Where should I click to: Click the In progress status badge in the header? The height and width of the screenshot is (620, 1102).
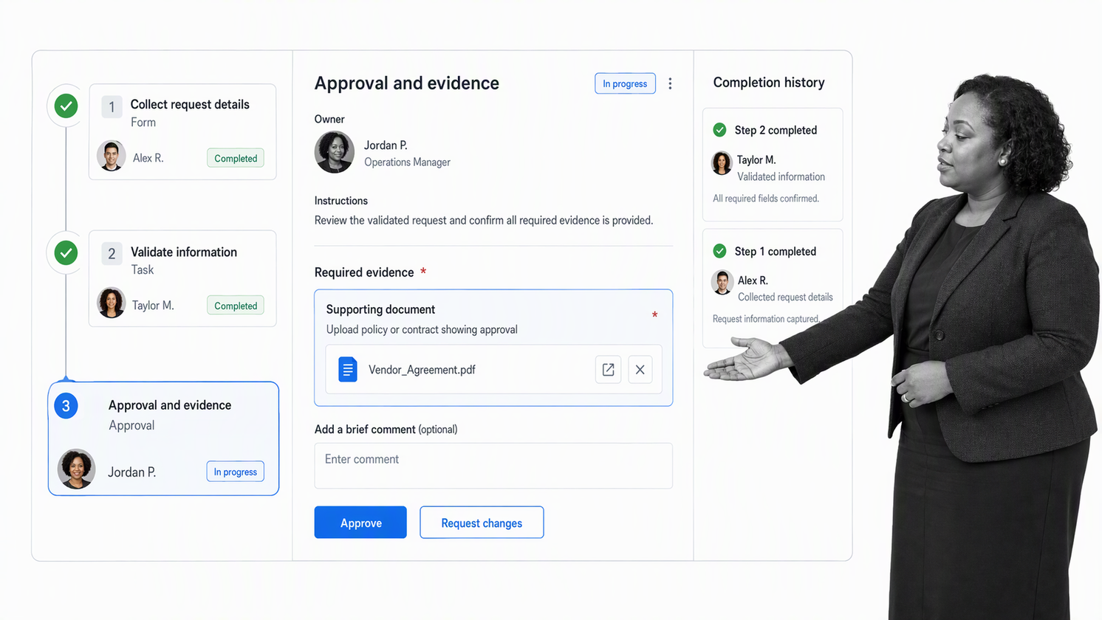tap(625, 83)
